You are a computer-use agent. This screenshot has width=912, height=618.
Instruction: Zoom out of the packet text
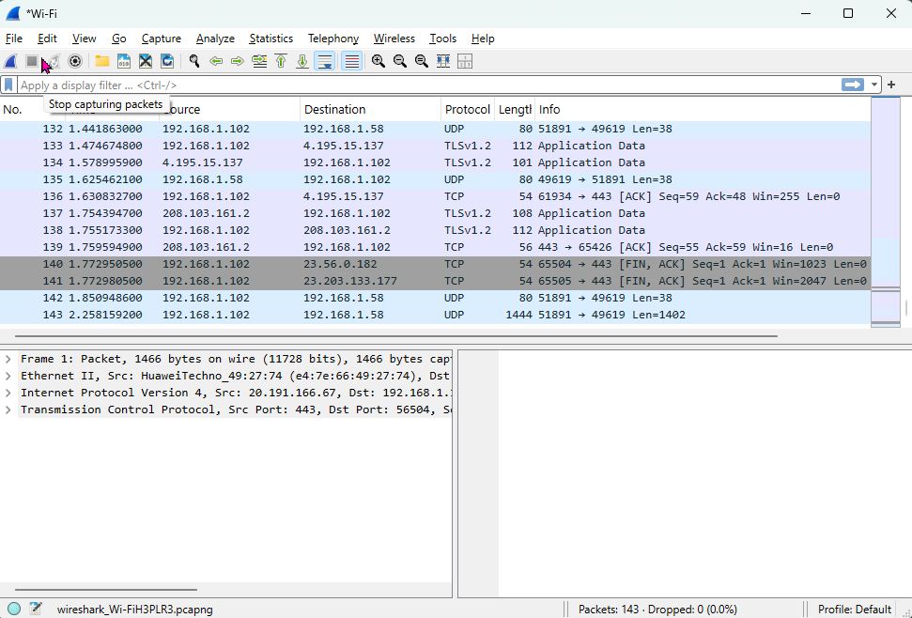399,61
